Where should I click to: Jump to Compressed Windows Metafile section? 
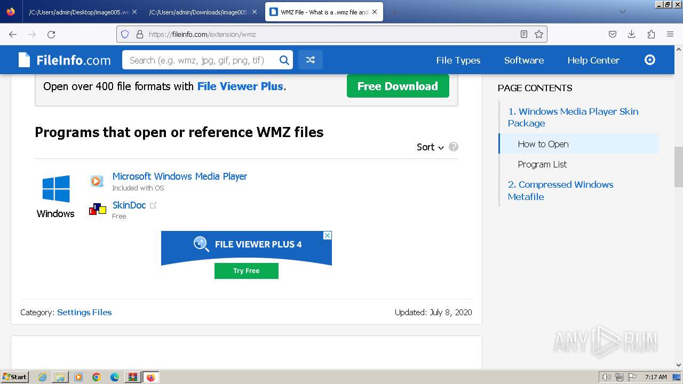click(x=560, y=190)
